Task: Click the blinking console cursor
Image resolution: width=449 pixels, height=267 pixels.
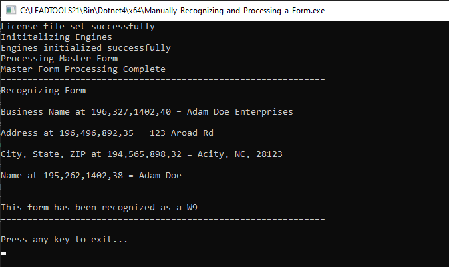Action: point(3,254)
